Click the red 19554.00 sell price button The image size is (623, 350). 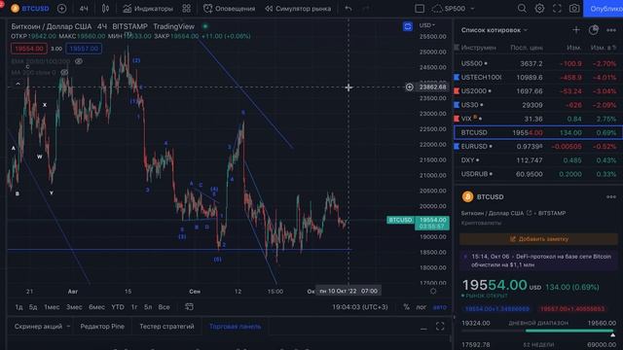(x=29, y=49)
